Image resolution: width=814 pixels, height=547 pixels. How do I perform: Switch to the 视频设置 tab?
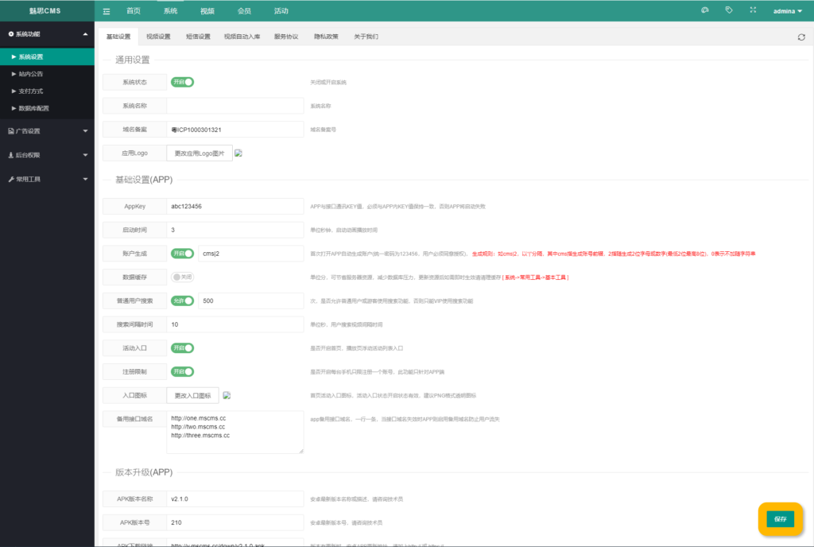159,36
